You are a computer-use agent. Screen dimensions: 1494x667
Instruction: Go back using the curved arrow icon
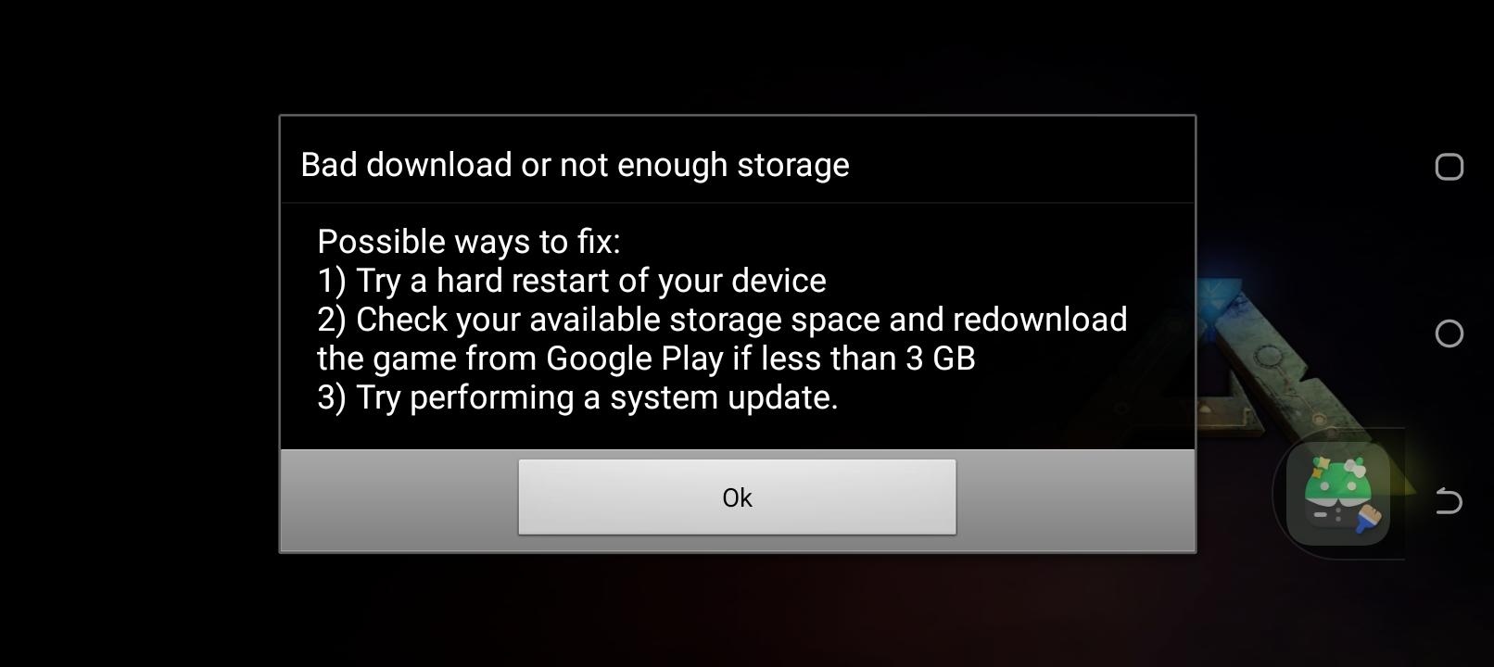pyautogui.click(x=1449, y=500)
